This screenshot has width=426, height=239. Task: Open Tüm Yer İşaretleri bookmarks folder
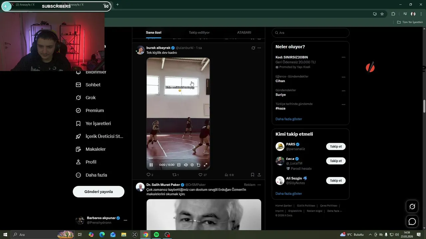(x=410, y=22)
